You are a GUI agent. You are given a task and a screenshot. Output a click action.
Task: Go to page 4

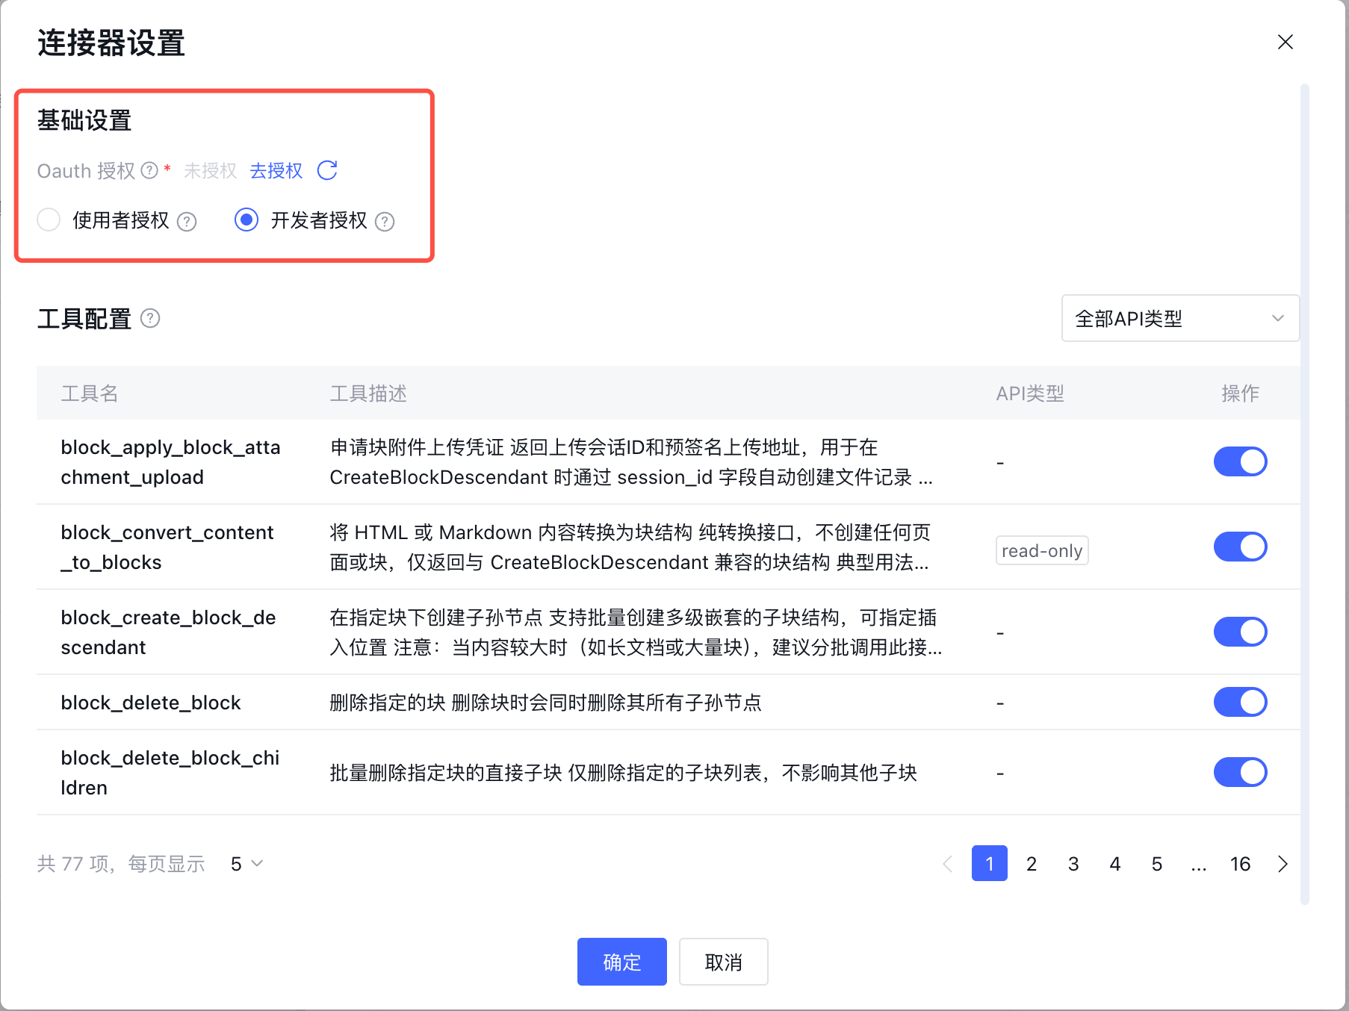(x=1115, y=863)
